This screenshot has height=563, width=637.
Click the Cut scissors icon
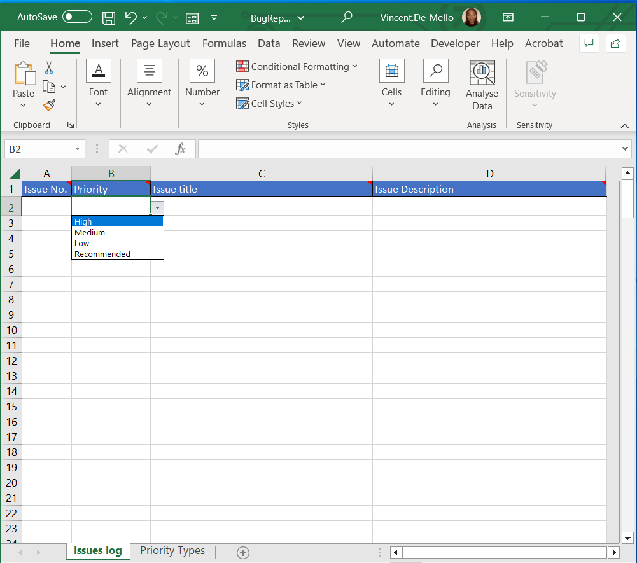(49, 68)
